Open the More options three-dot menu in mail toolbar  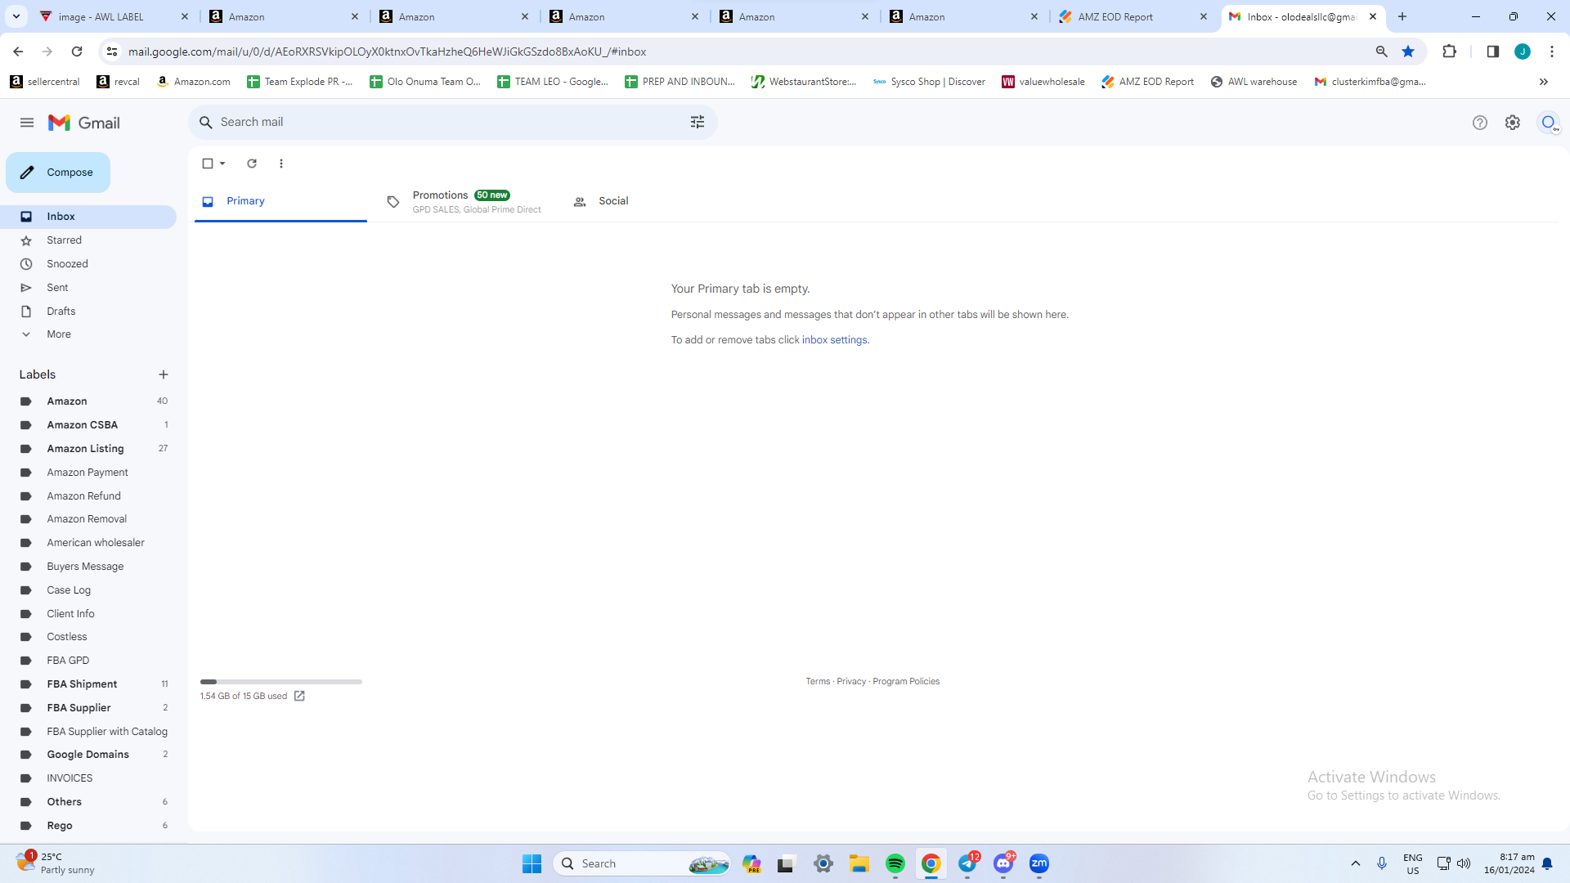pos(281,164)
